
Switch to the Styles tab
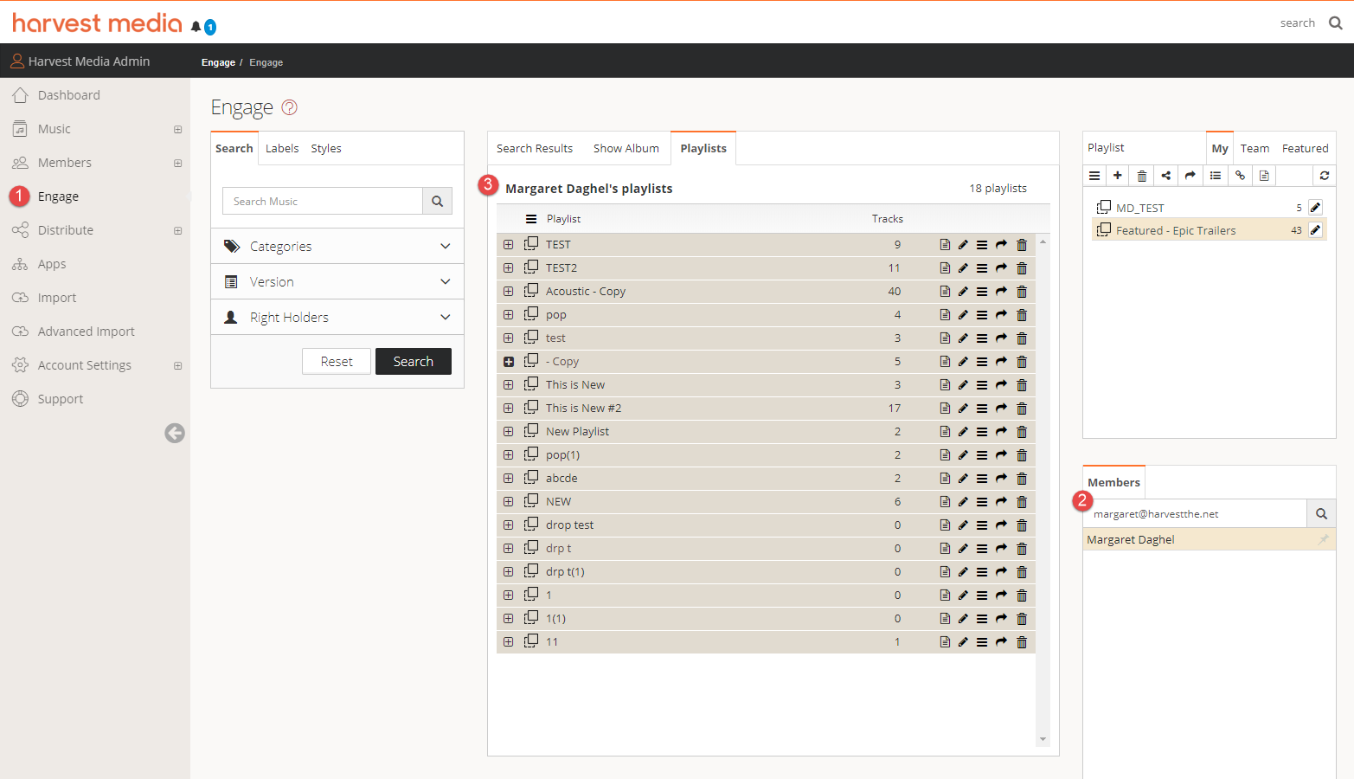(x=326, y=149)
